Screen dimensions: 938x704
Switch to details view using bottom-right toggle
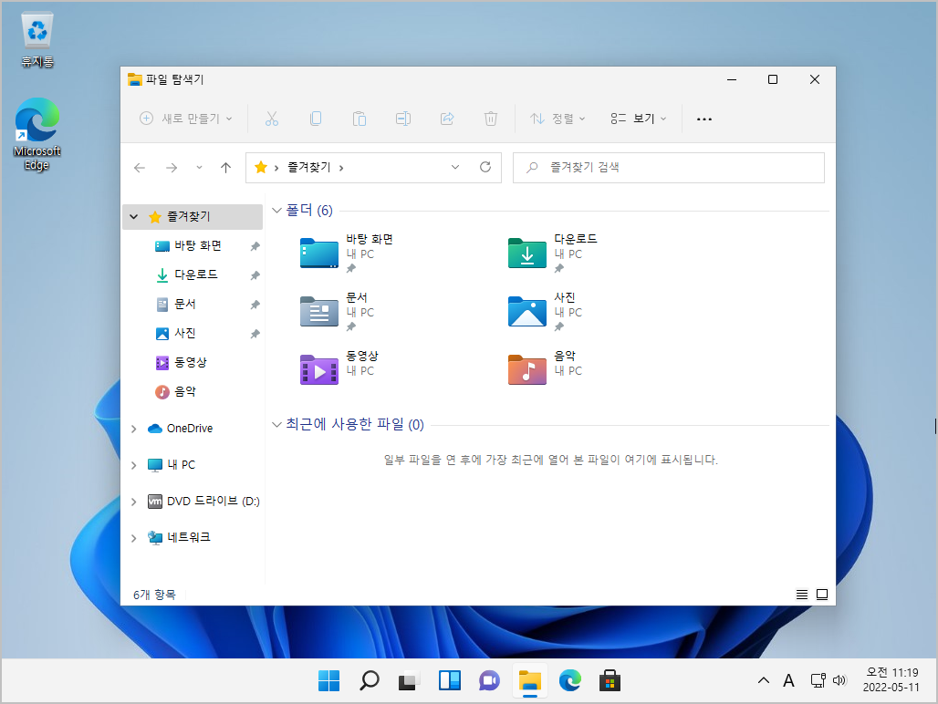tap(801, 594)
